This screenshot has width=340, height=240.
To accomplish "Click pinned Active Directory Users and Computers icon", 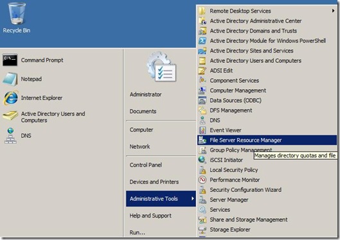I will coord(10,116).
